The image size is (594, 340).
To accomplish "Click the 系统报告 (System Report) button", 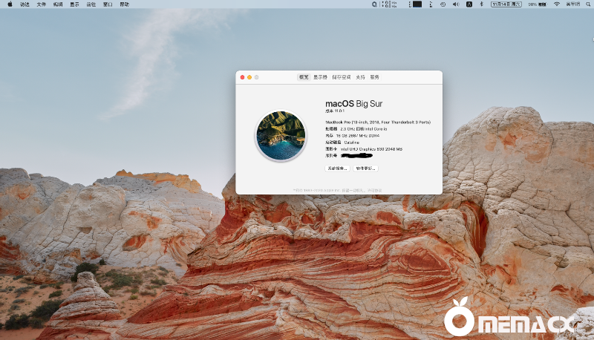I will tap(336, 169).
